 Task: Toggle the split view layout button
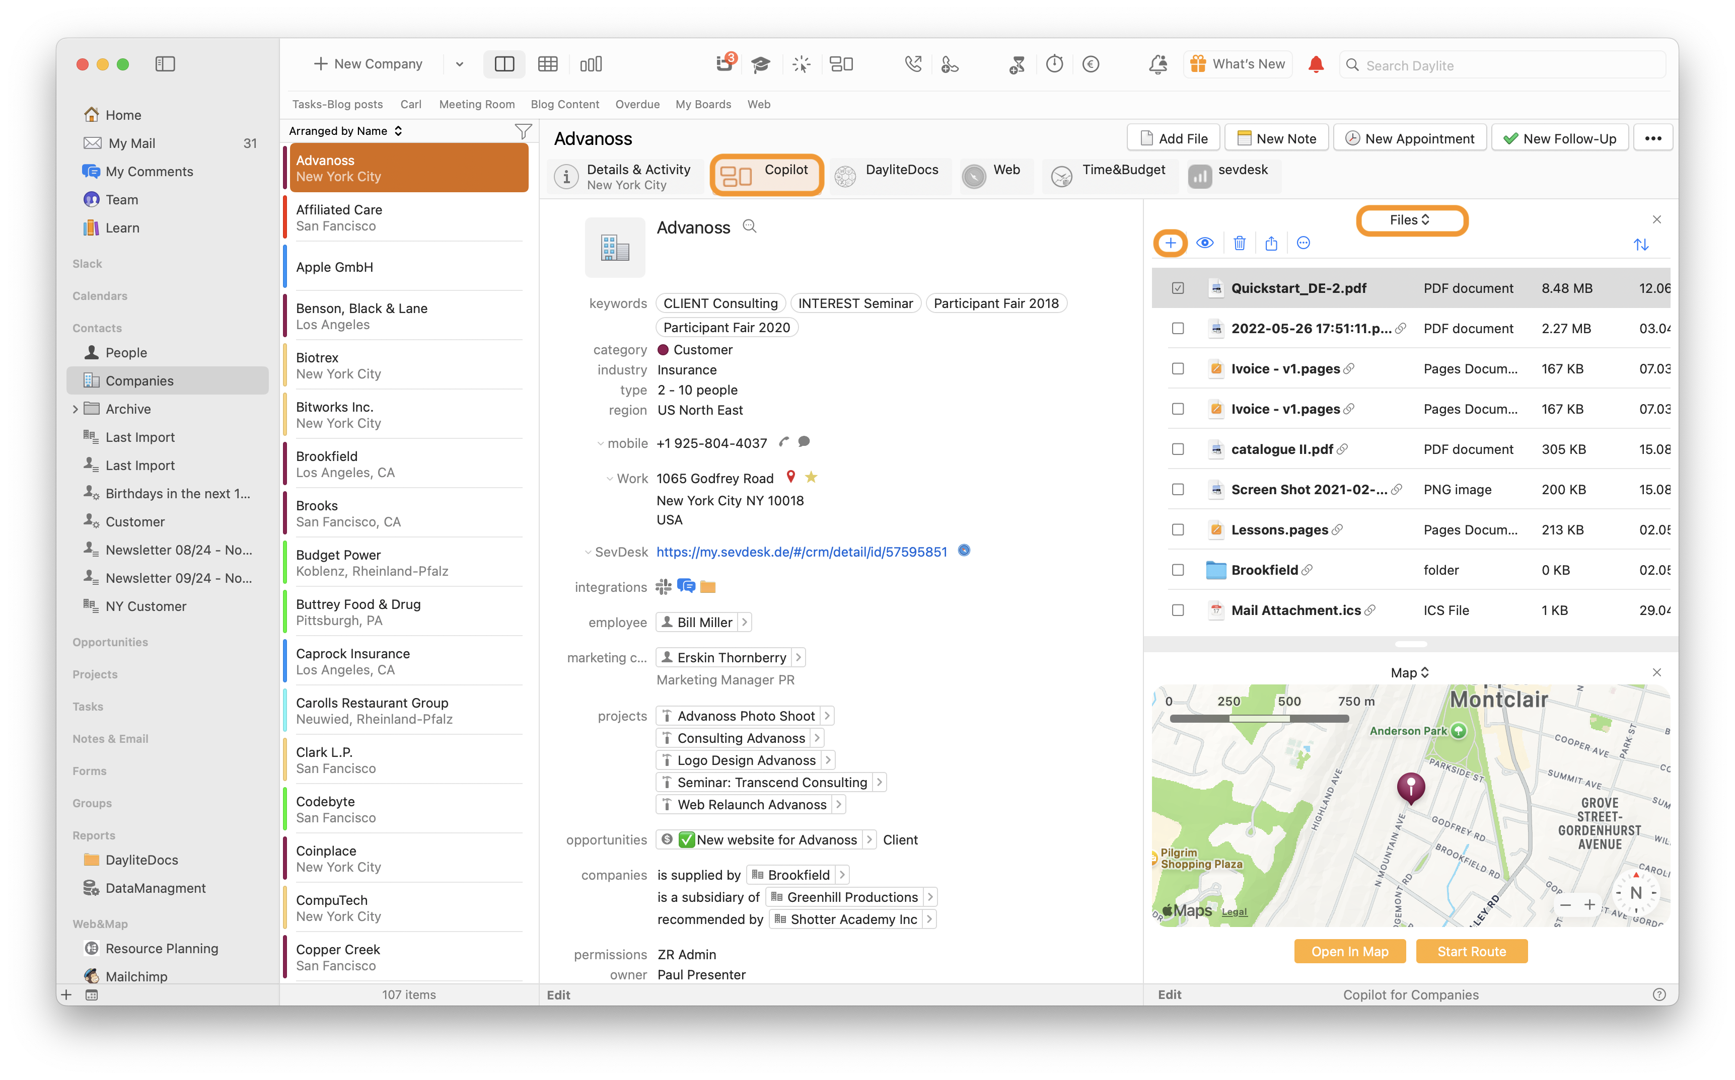click(x=504, y=64)
